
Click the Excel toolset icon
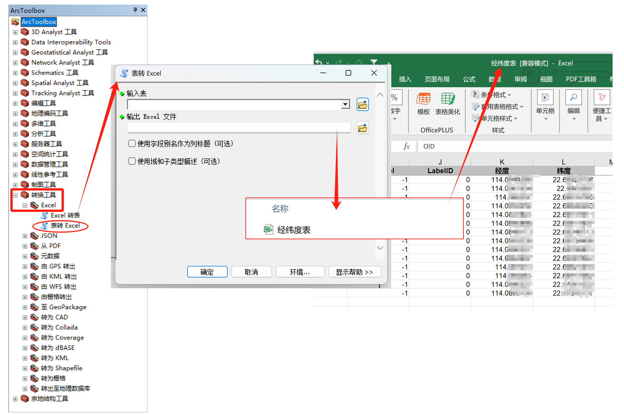(34, 205)
